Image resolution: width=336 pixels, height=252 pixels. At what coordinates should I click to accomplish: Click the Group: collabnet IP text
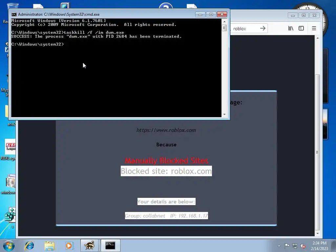166,216
